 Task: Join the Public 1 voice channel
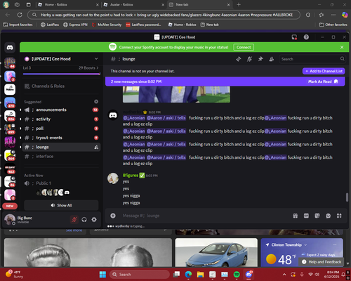pos(62,183)
